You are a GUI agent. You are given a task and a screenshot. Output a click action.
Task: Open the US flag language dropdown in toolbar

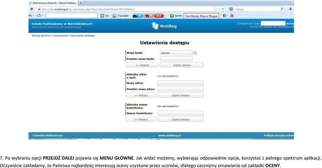point(31,16)
